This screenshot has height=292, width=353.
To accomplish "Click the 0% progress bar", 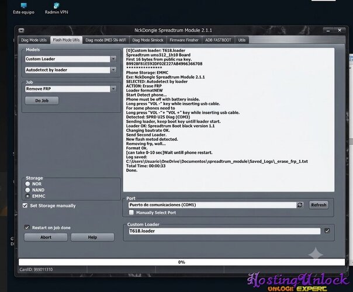I will tap(182, 262).
